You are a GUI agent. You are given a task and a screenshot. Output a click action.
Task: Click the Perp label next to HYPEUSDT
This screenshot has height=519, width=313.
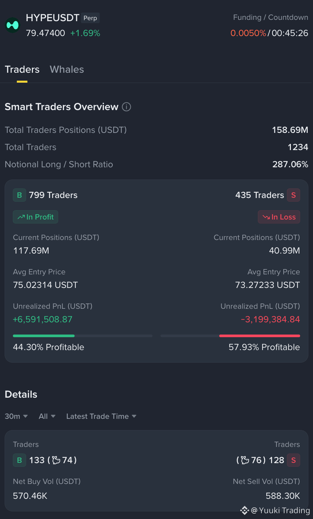pyautogui.click(x=90, y=18)
